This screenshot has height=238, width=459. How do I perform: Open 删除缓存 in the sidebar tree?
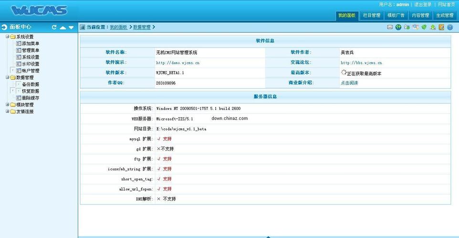point(31,98)
